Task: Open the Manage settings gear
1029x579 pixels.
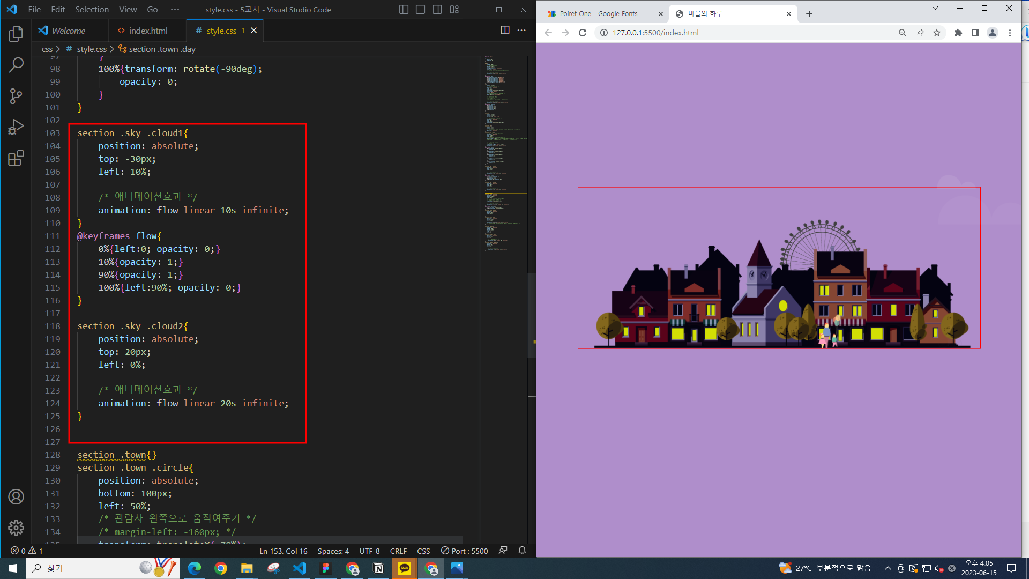Action: coord(16,528)
